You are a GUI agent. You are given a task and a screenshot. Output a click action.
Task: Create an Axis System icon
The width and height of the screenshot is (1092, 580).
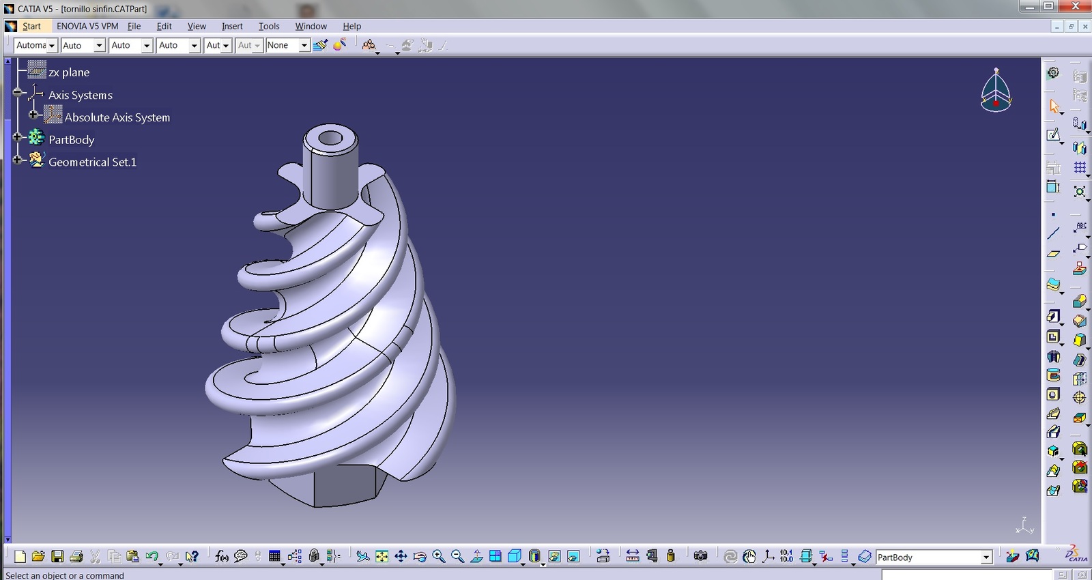coord(768,557)
